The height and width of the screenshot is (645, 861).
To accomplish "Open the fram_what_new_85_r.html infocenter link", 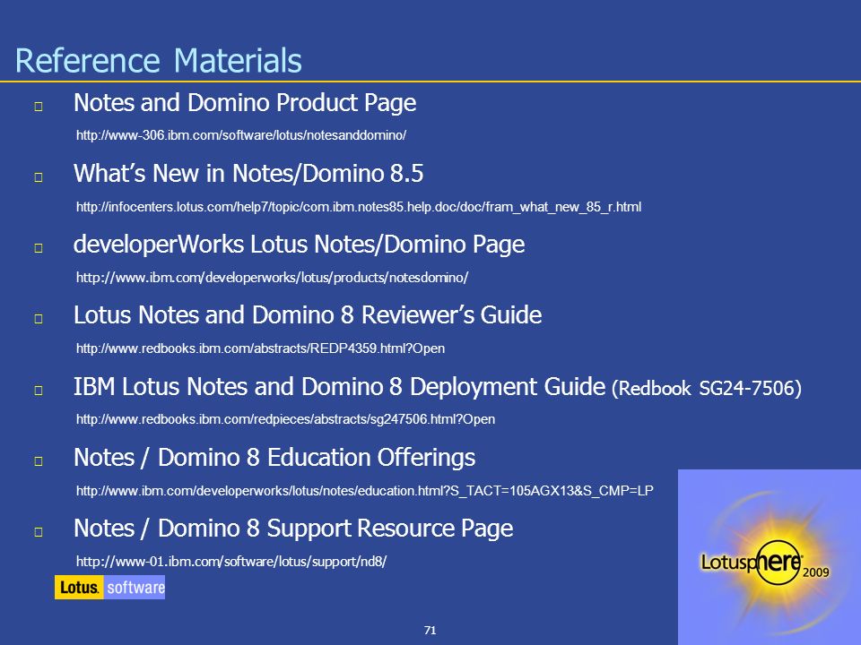I will 359,207.
